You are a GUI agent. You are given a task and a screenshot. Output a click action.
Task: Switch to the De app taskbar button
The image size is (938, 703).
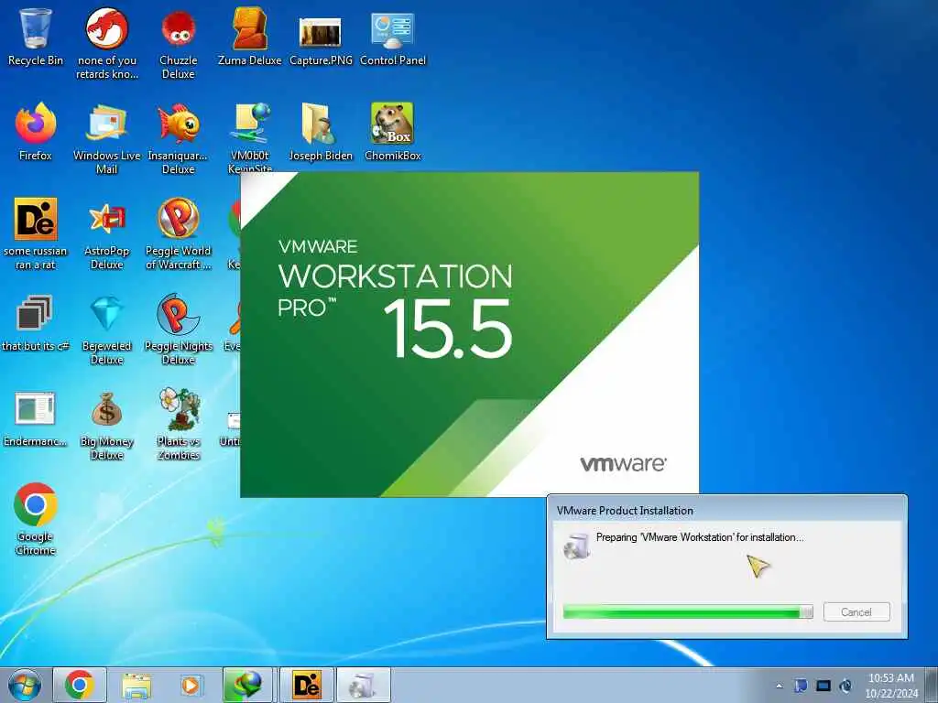tap(306, 685)
